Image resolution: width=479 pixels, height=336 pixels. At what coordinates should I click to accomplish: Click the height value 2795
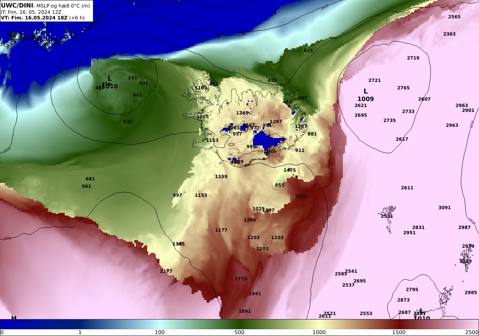pyautogui.click(x=412, y=290)
